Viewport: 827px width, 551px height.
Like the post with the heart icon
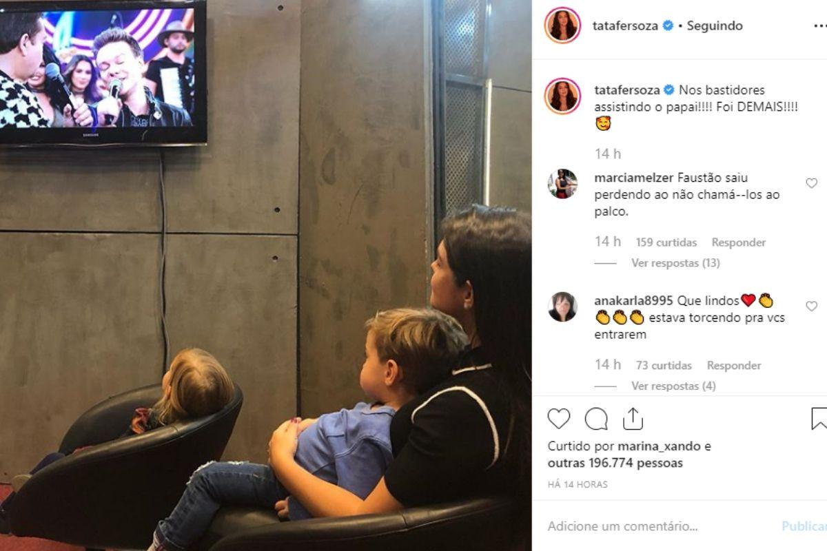tap(559, 419)
